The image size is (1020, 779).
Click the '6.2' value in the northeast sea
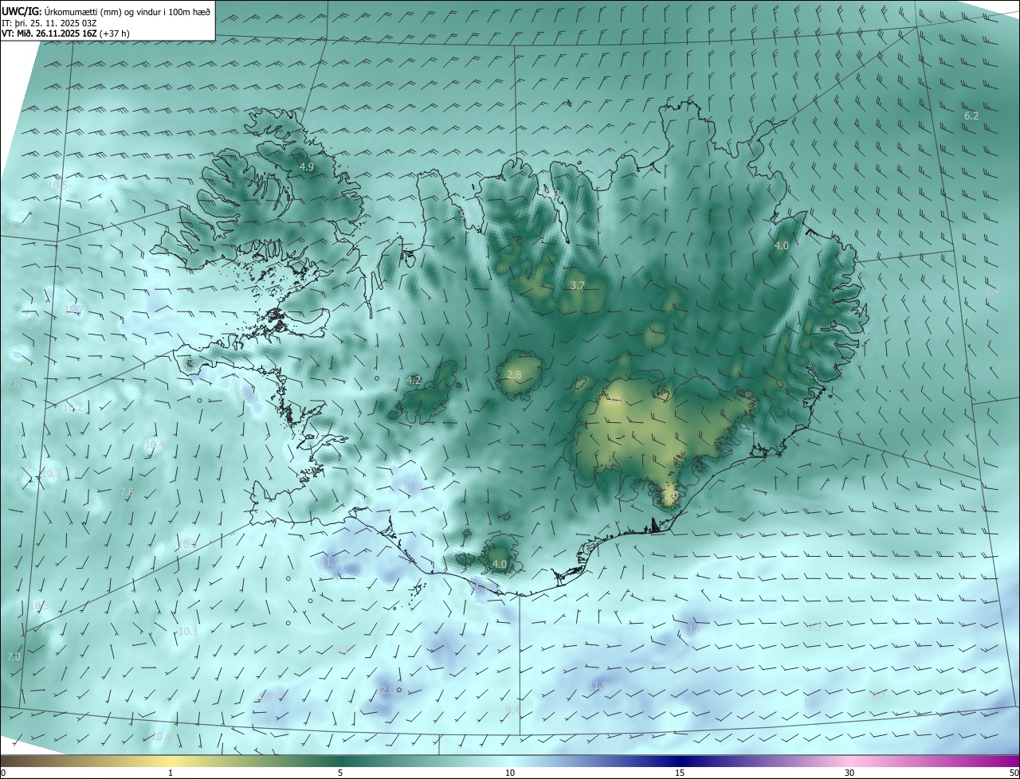971,115
